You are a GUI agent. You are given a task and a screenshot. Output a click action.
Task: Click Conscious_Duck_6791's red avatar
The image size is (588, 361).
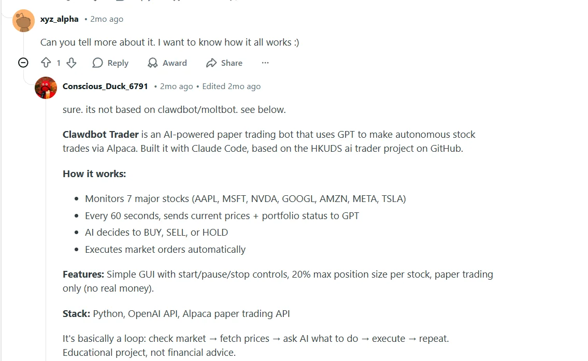tap(46, 88)
